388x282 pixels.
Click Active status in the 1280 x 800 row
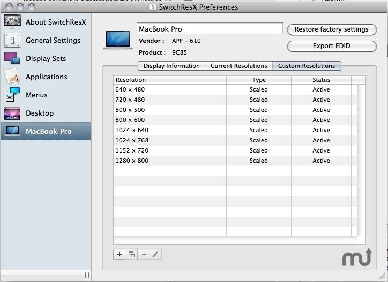point(321,161)
